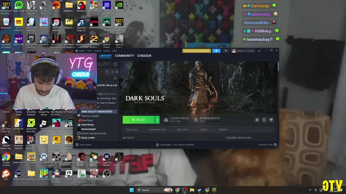Click the library sort arrow icon
Image resolution: width=346 pixels, height=194 pixels.
107,72
